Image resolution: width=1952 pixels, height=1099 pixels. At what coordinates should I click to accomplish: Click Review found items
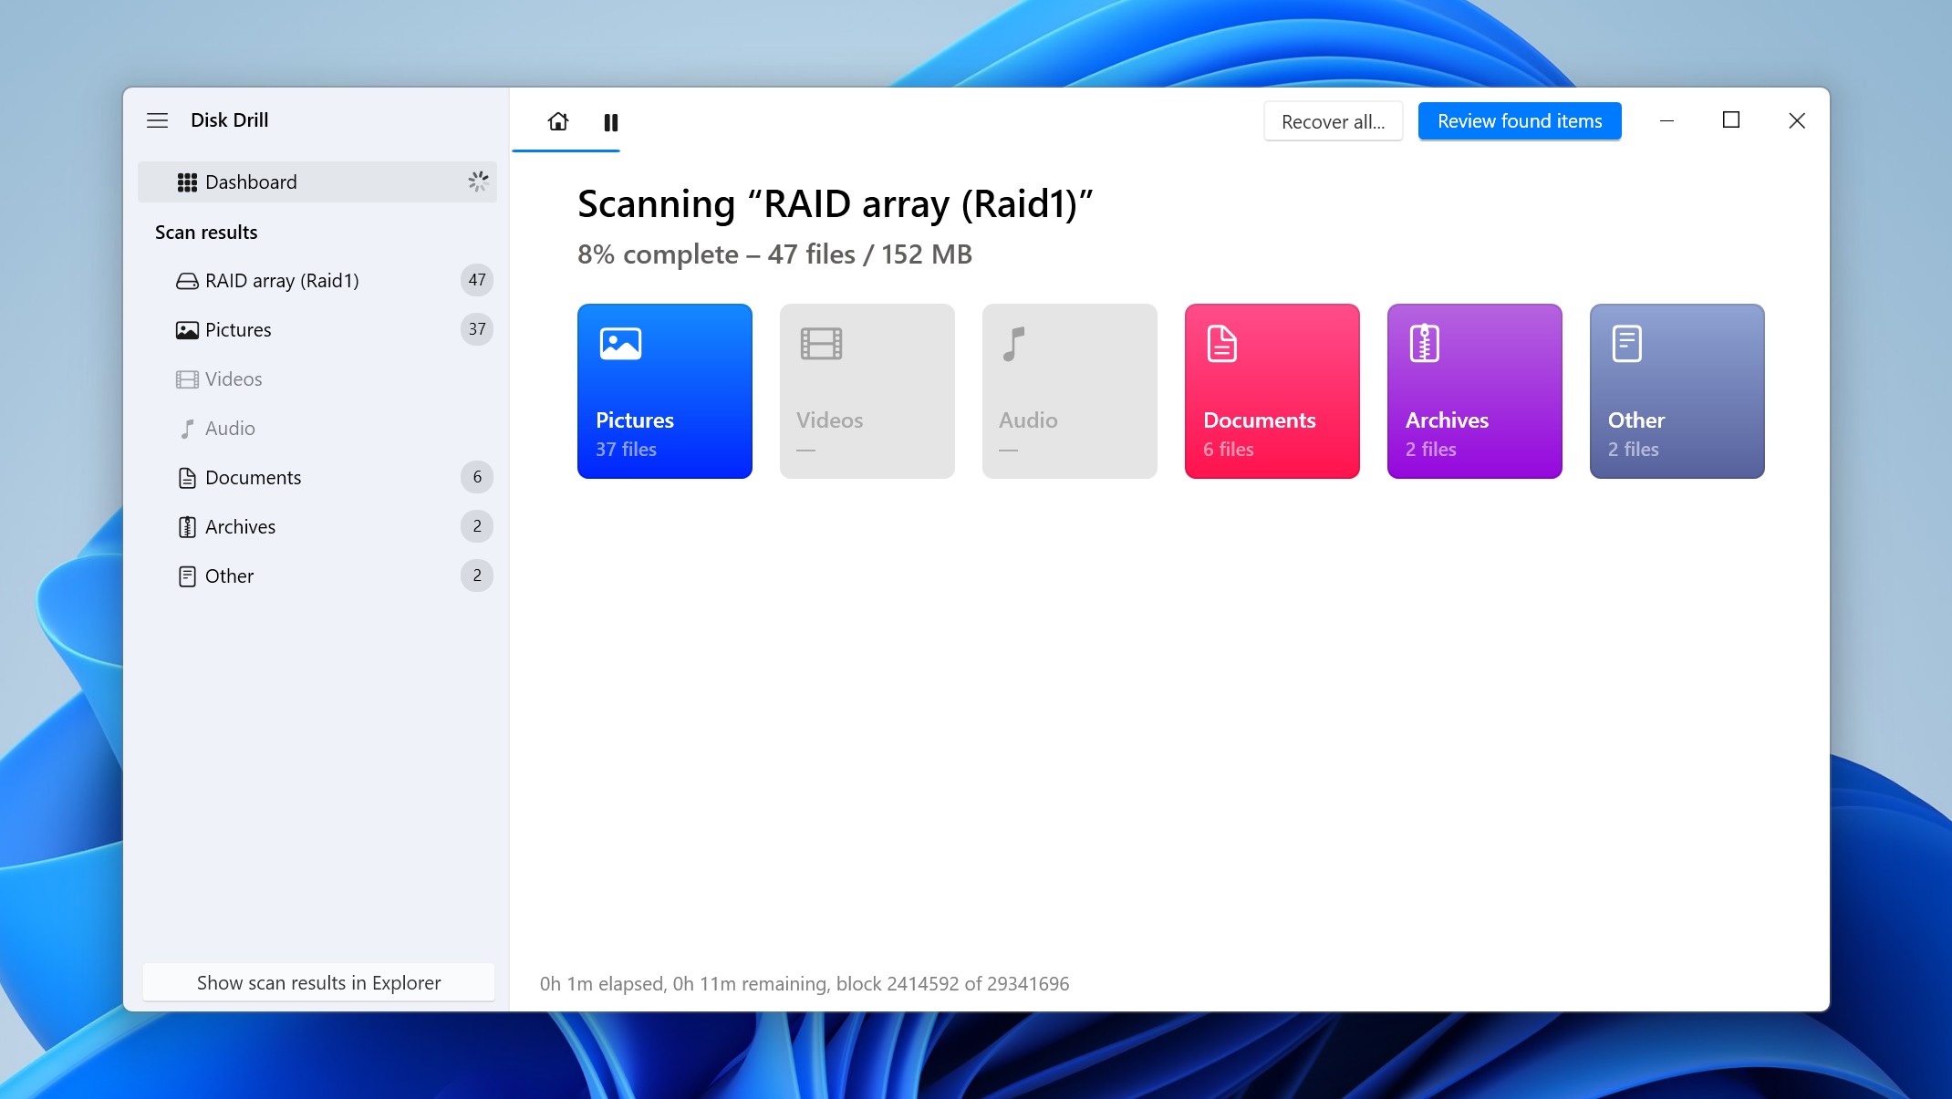pyautogui.click(x=1519, y=120)
